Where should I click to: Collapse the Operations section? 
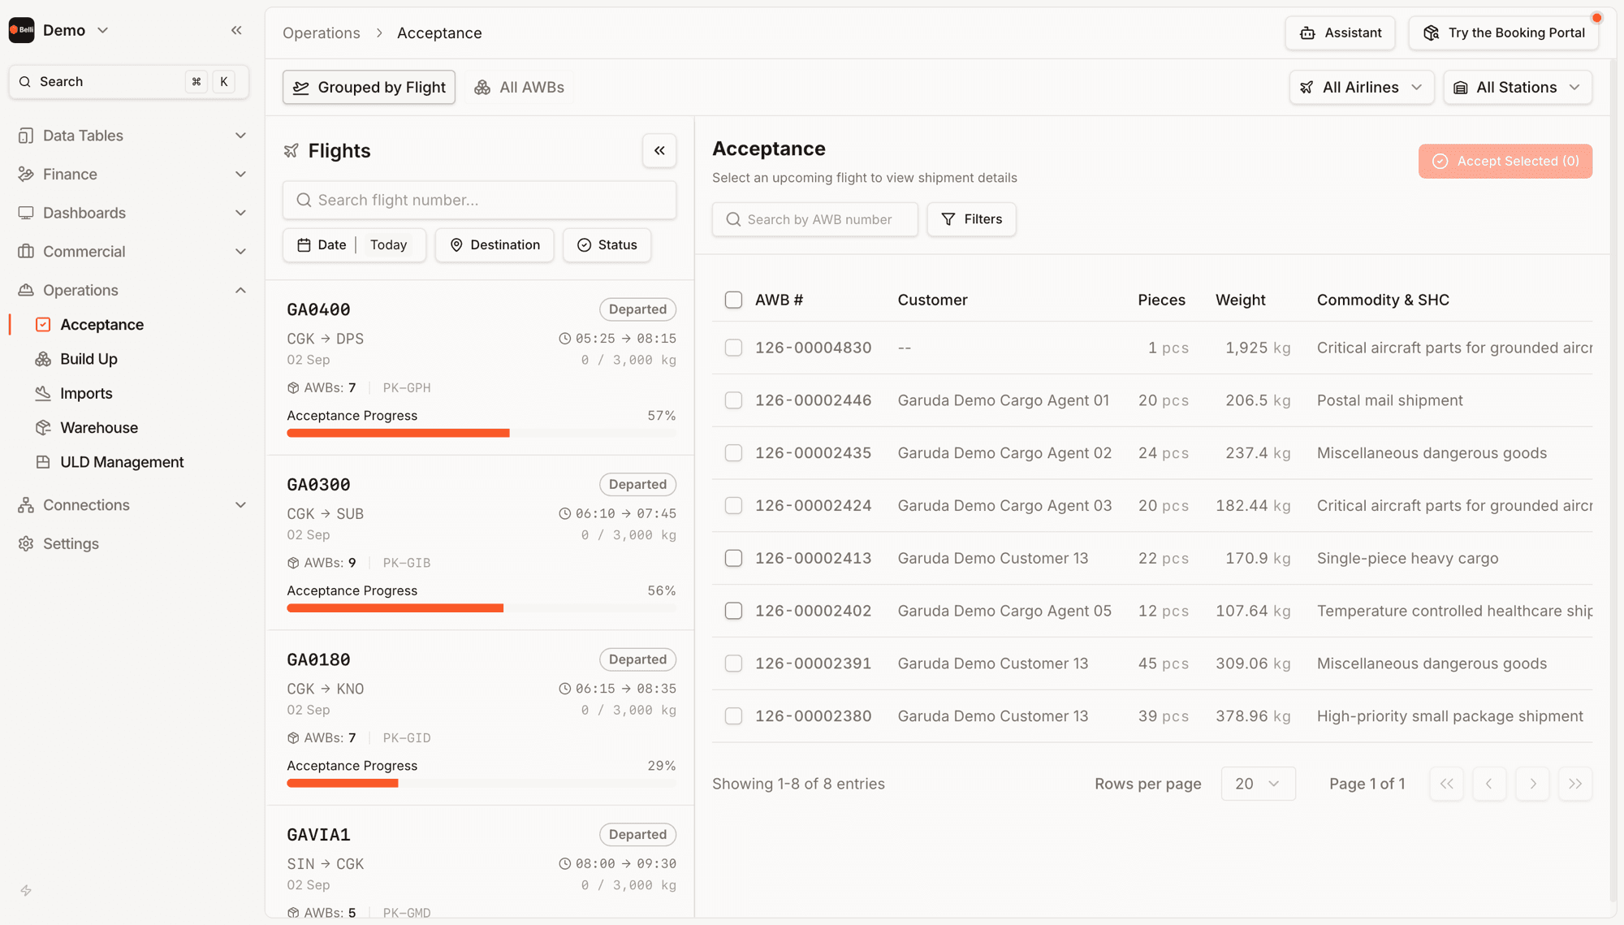240,290
